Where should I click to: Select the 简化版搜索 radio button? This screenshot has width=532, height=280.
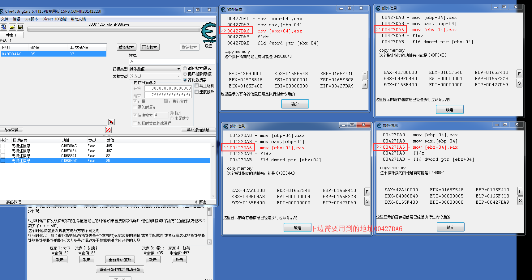tap(185, 80)
